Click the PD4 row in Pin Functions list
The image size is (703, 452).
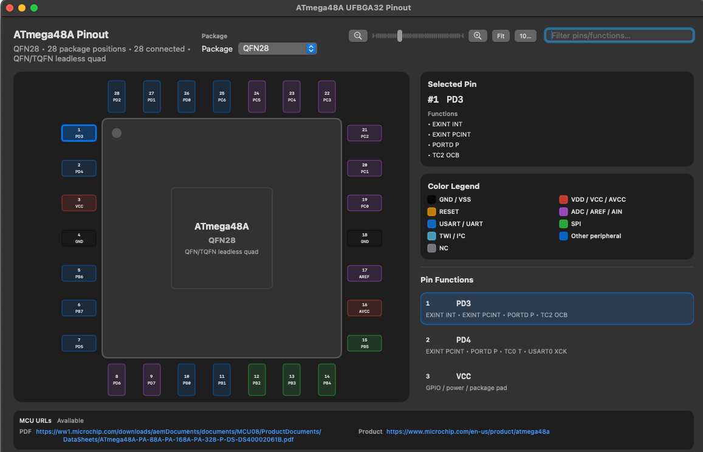[x=557, y=345]
